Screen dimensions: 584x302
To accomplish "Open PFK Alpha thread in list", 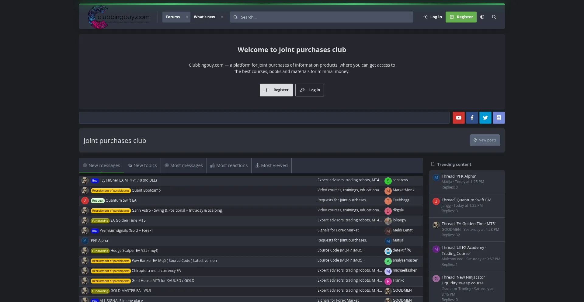I will click(99, 241).
